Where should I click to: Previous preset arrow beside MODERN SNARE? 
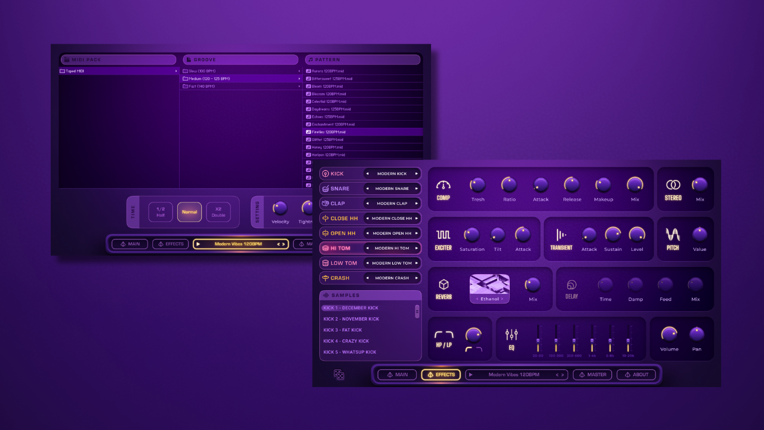pos(367,189)
